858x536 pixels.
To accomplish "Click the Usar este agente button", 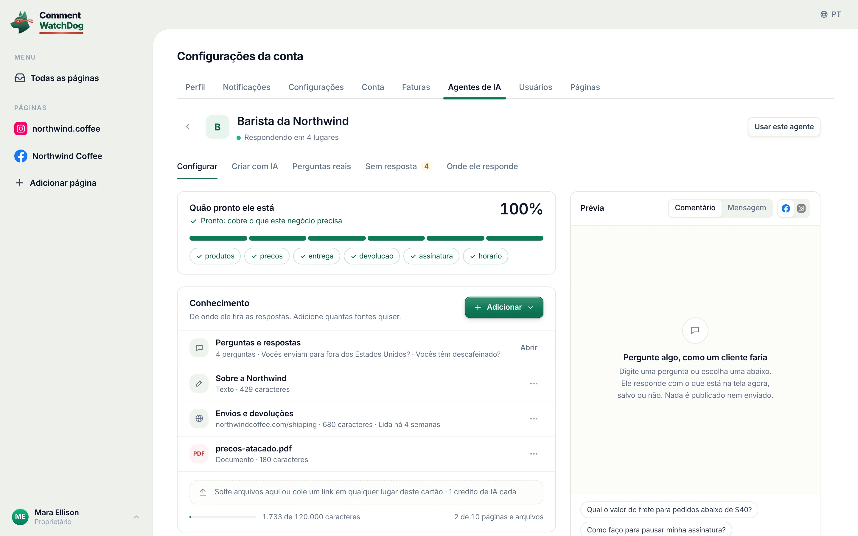I will tap(784, 127).
